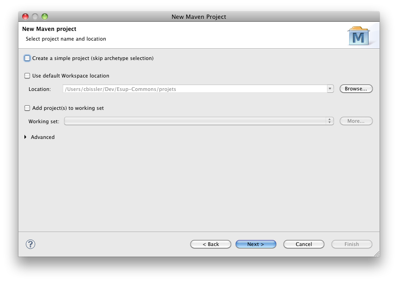398x282 pixels.
Task: Enable Create a simple project checkbox
Action: [27, 58]
